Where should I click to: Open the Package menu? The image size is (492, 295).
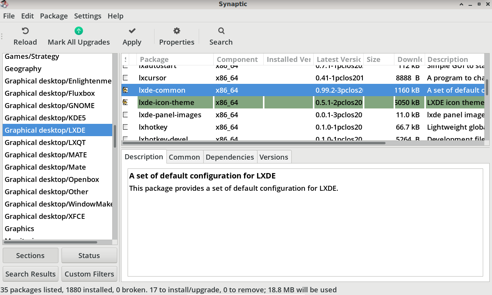(x=54, y=16)
